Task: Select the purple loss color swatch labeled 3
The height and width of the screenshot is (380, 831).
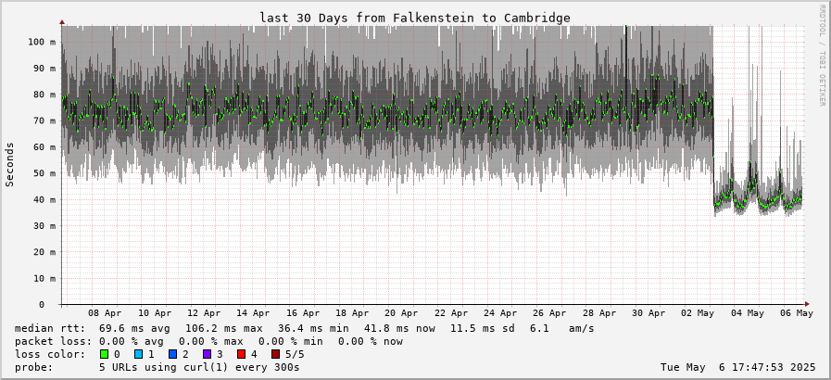Action: point(207,354)
